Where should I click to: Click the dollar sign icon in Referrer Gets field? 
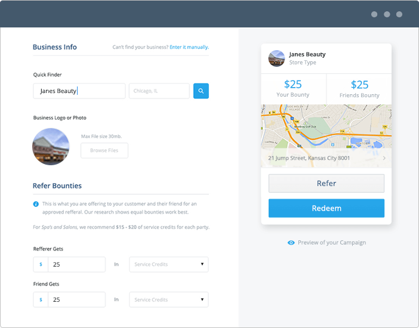click(41, 264)
